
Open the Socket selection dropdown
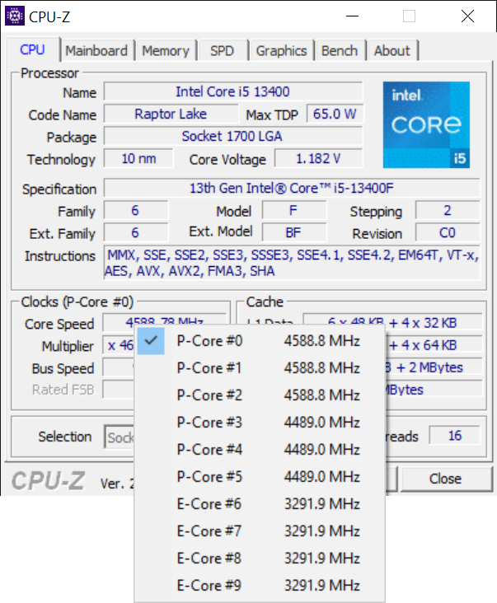pyautogui.click(x=120, y=437)
